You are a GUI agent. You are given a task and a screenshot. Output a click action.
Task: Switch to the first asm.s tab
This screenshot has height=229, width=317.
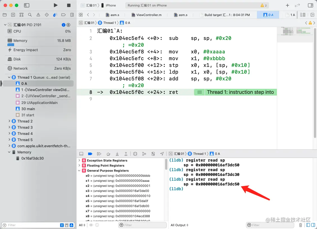tap(113, 15)
